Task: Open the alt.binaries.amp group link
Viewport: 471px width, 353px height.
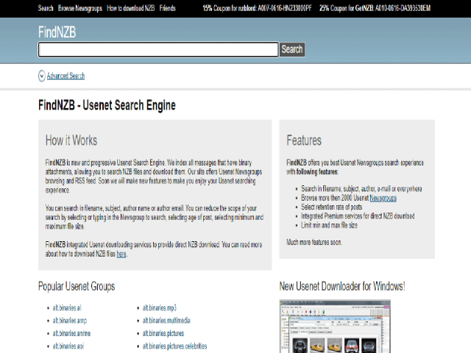Action: pyautogui.click(x=70, y=321)
